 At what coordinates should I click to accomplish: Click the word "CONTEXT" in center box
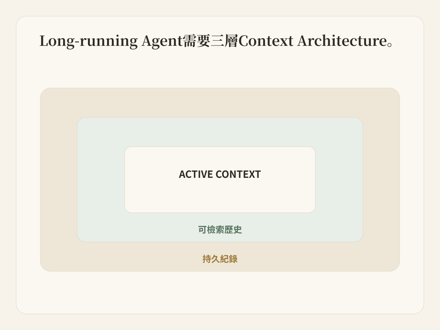pos(238,175)
